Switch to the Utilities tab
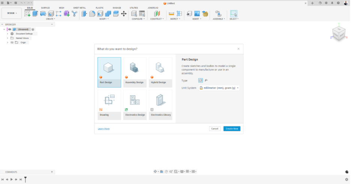351x184 pixels. click(x=134, y=8)
